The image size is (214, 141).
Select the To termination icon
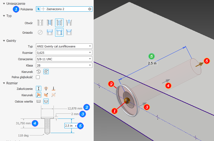click(53, 89)
